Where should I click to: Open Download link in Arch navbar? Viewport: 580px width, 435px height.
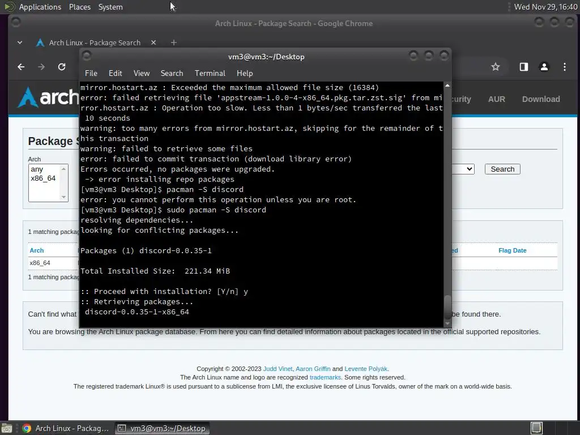(541, 99)
